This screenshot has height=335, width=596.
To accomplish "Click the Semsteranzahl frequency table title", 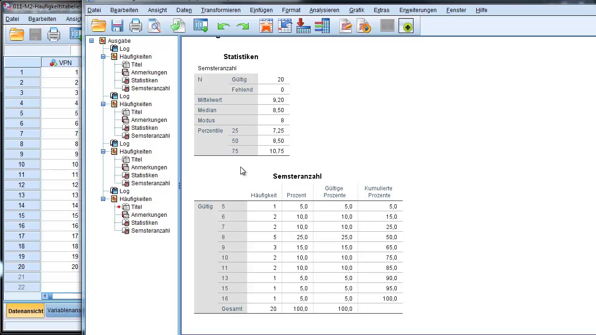I will 297,176.
